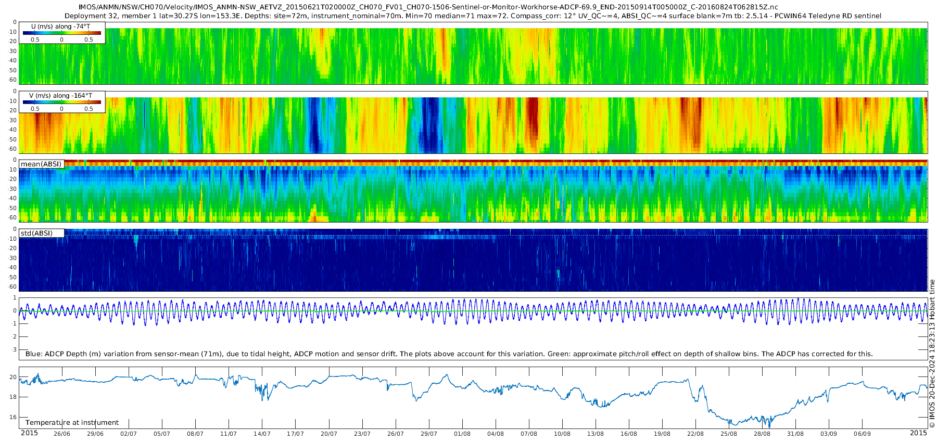Click the 01/08 date tick label
The height and width of the screenshot is (442, 937).
point(462,434)
